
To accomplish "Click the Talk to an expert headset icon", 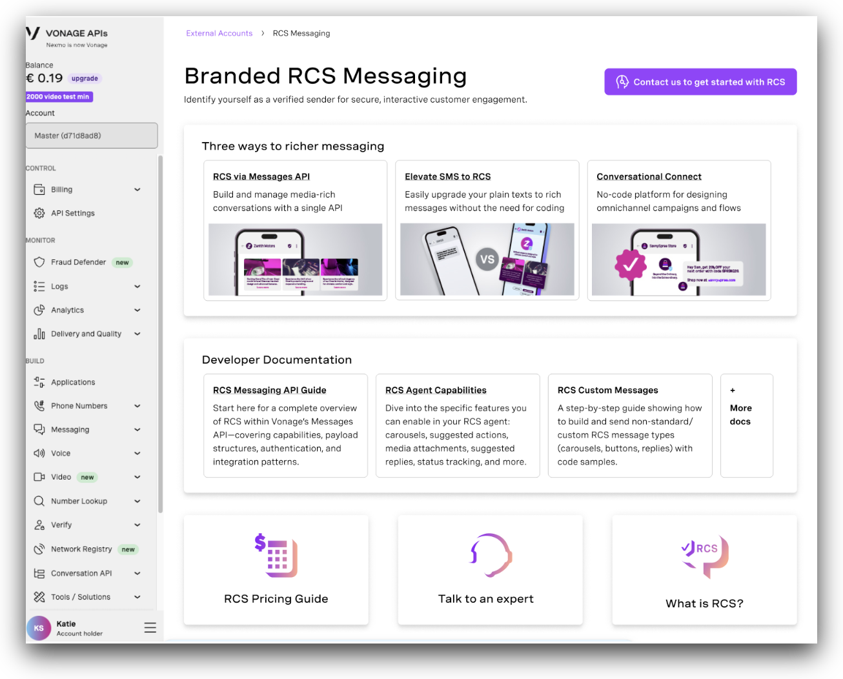I will click(490, 555).
